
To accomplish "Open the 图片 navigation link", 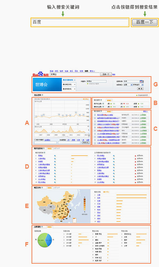I will (x=76, y=71).
